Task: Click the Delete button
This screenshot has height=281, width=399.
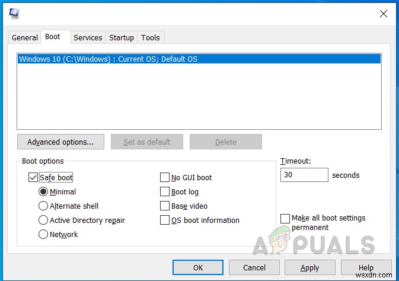Action: tap(226, 142)
